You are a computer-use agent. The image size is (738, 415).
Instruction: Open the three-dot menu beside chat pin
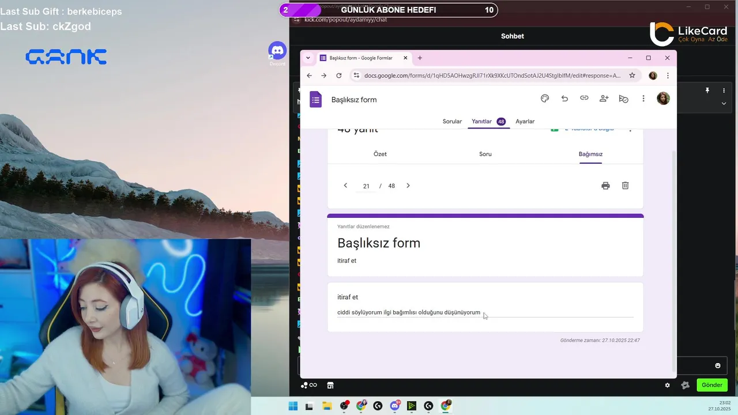point(724,90)
